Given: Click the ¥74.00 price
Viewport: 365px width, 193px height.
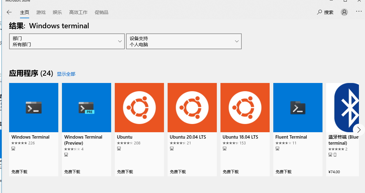Looking at the screenshot, I should coord(334,172).
